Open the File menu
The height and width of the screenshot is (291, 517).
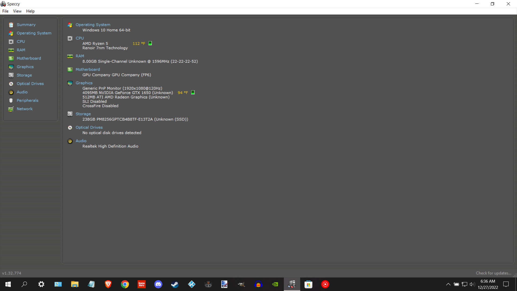(x=5, y=11)
